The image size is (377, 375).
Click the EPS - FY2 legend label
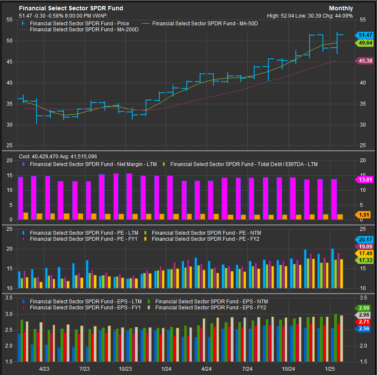[211, 308]
